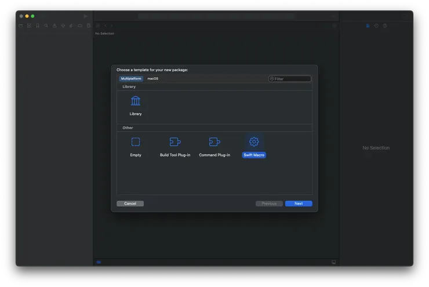This screenshot has height=287, width=429.
Task: Go forward in editor history
Action: (x=112, y=26)
